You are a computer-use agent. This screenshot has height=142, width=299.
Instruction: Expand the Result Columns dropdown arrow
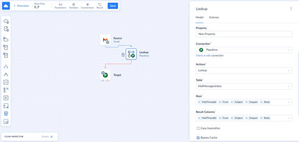[288, 118]
